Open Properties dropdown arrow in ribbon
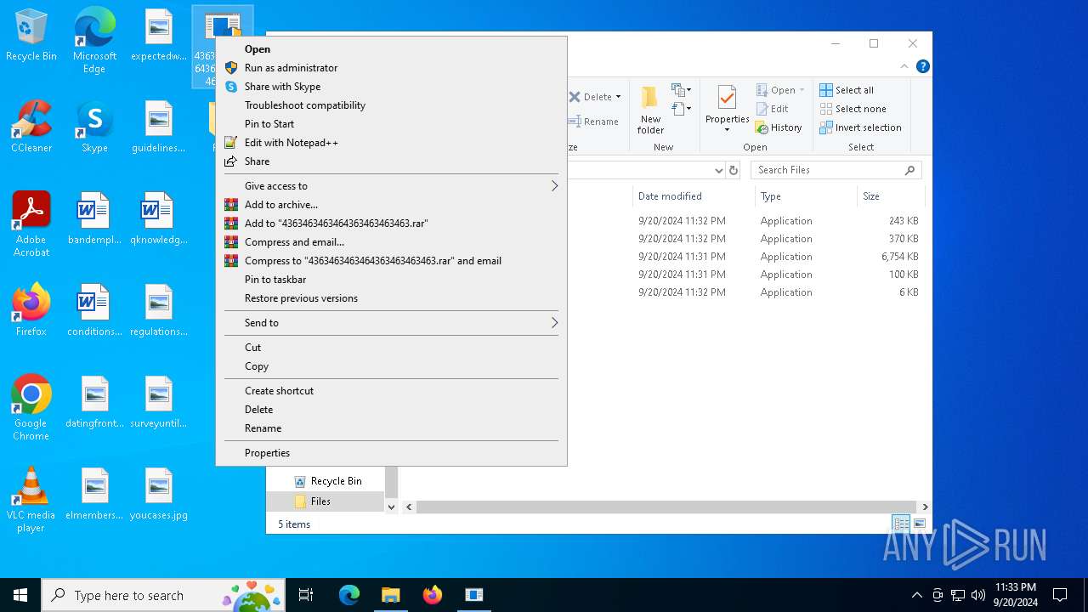 tap(727, 130)
